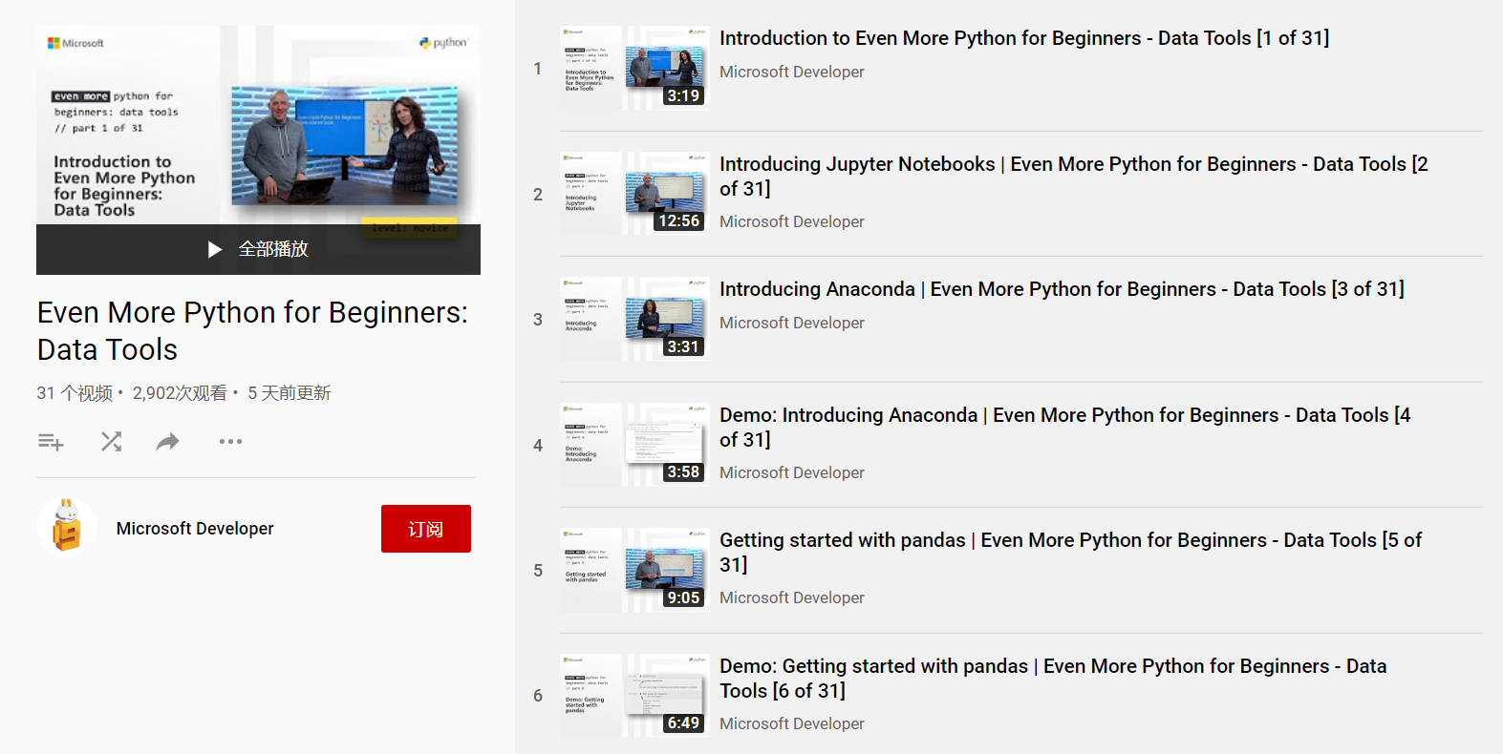This screenshot has width=1503, height=754.
Task: Open thumbnail of video 4 (3:58)
Action: coord(634,445)
